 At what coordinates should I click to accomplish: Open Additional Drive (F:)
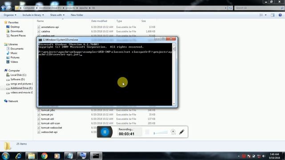21,88
